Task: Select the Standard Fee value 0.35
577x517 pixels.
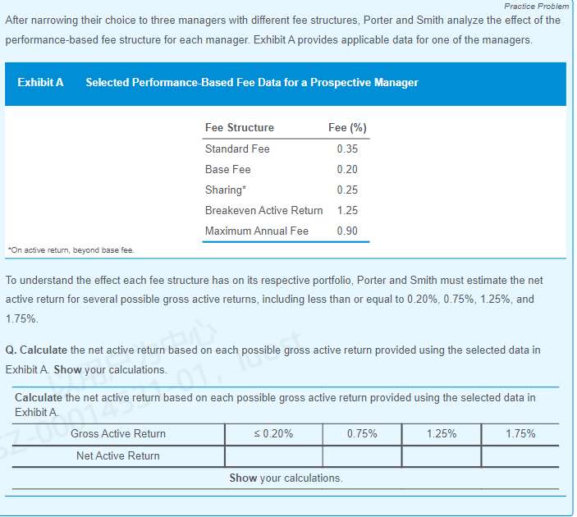Action: (x=346, y=149)
